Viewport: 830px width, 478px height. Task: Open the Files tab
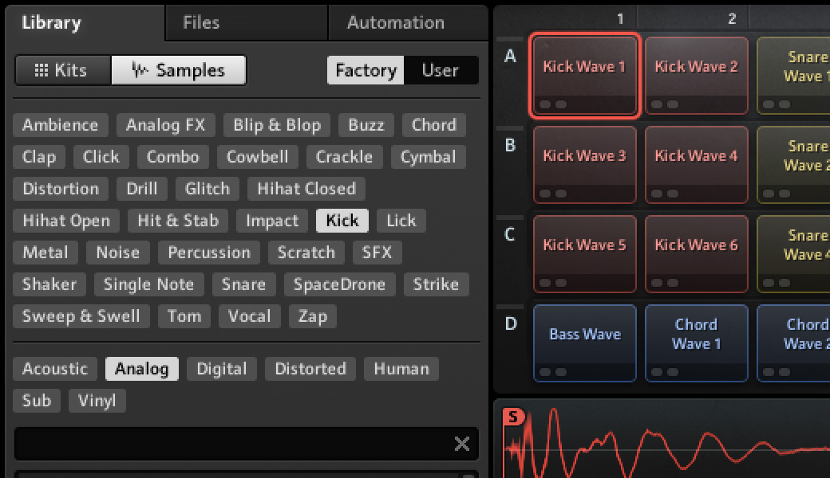(201, 22)
